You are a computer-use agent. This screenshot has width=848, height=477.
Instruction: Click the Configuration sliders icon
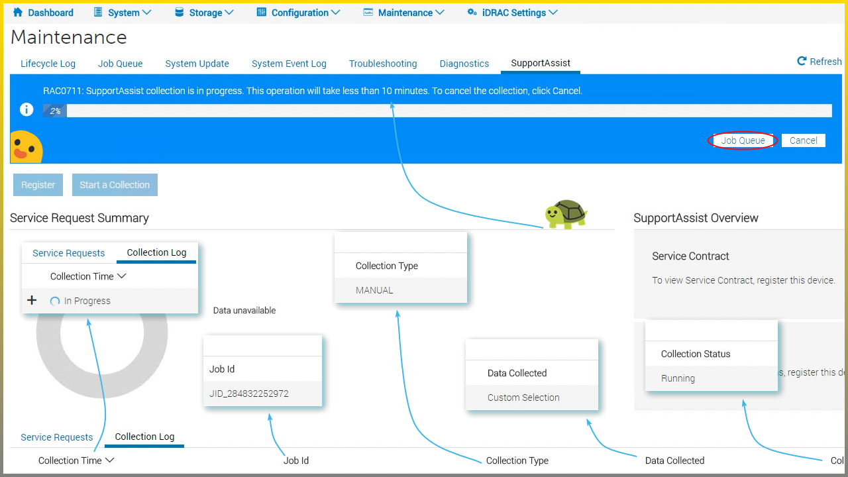coord(261,12)
